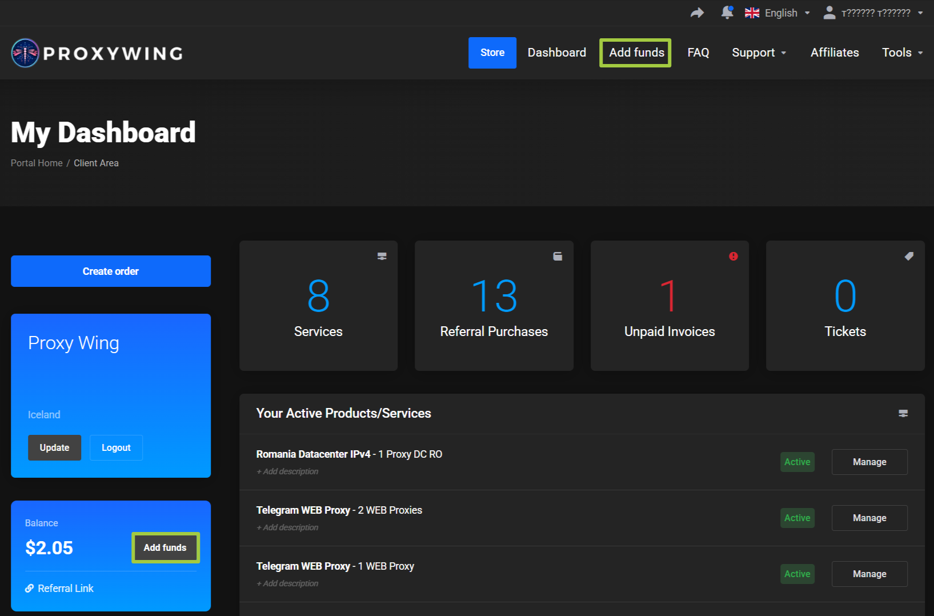Click the Proxy Wing name in profile card
This screenshot has width=934, height=616.
[x=74, y=343]
